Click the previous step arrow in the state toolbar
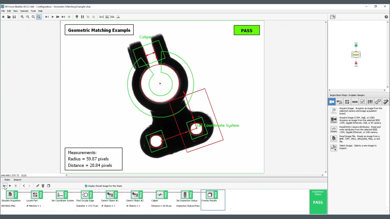 point(24,186)
